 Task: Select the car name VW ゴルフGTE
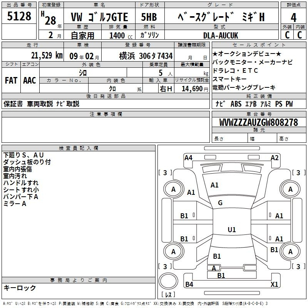coord(99,17)
